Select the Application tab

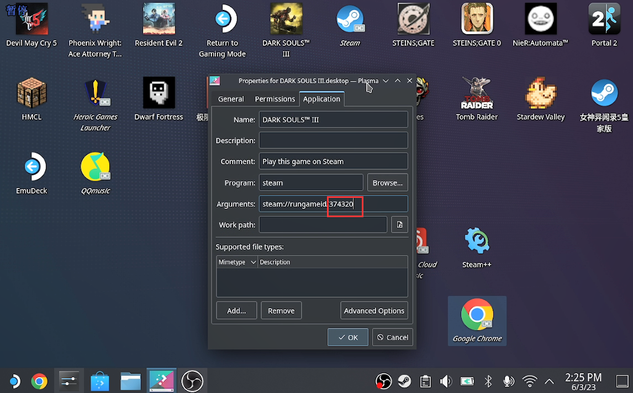tap(322, 99)
